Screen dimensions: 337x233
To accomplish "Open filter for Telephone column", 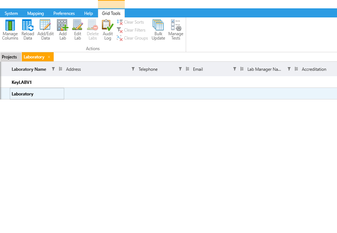I will (x=180, y=69).
